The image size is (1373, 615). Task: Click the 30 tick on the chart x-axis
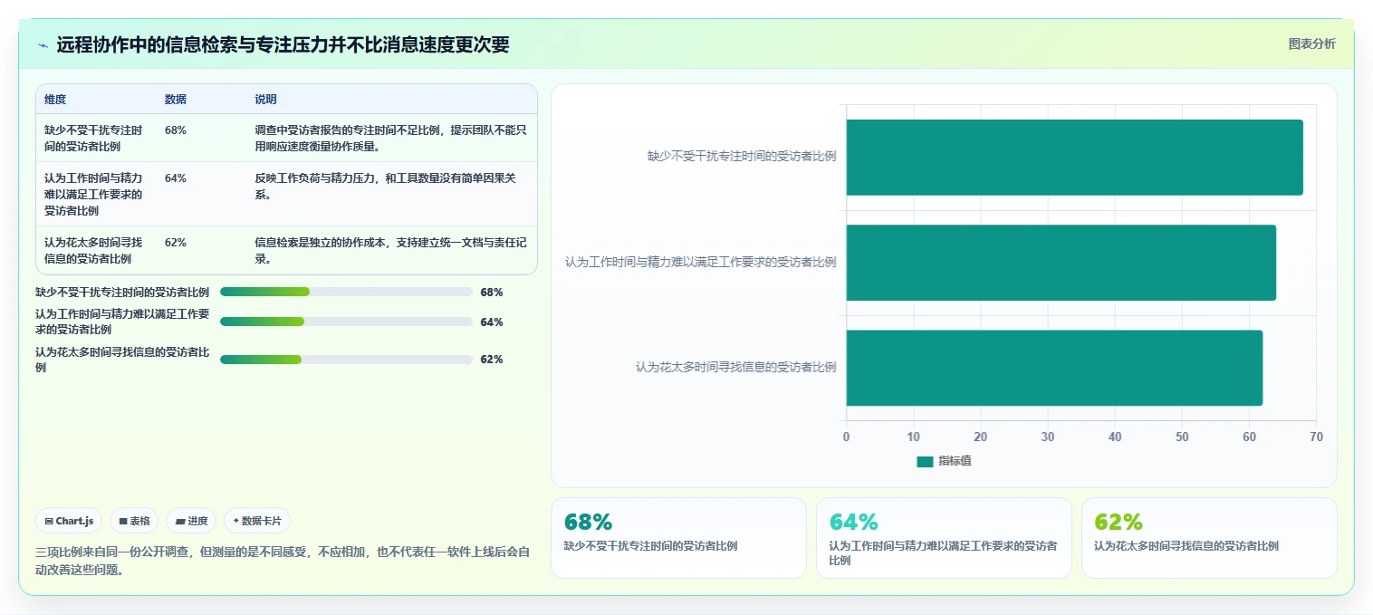tap(1048, 437)
